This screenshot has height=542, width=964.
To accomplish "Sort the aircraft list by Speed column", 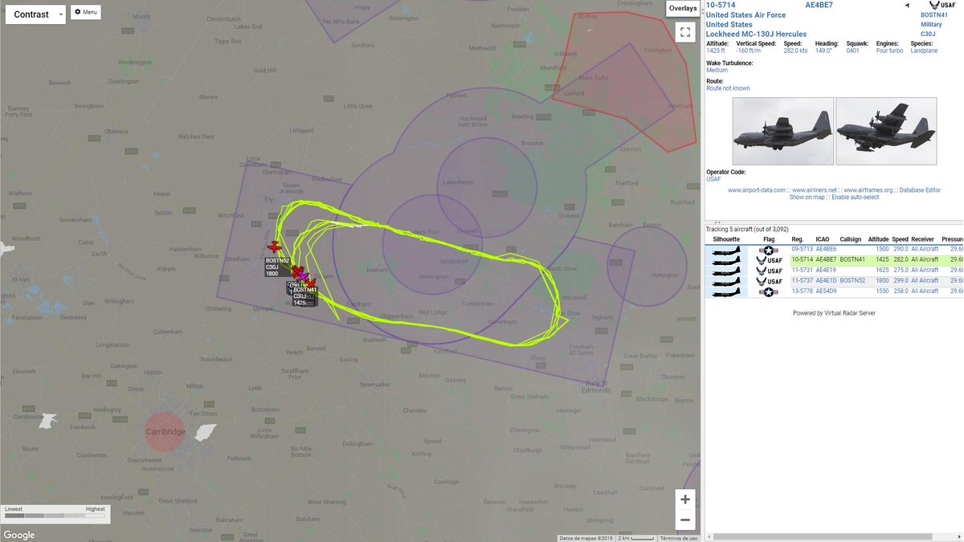I will click(x=899, y=239).
